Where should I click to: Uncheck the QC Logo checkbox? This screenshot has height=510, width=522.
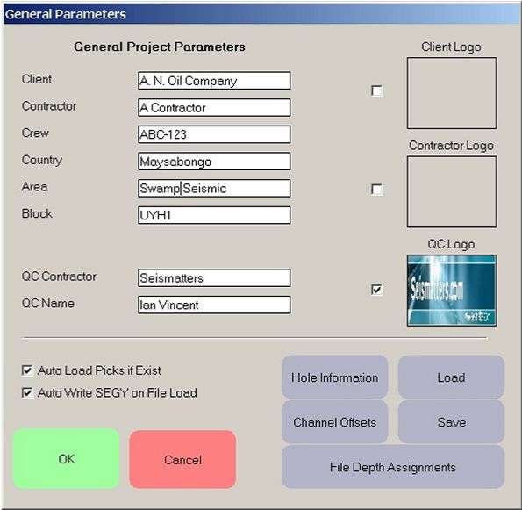pos(377,290)
